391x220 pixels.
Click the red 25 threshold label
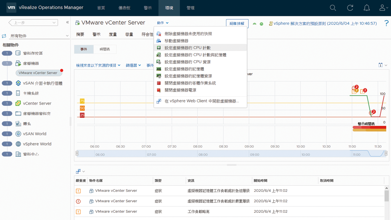click(x=82, y=115)
